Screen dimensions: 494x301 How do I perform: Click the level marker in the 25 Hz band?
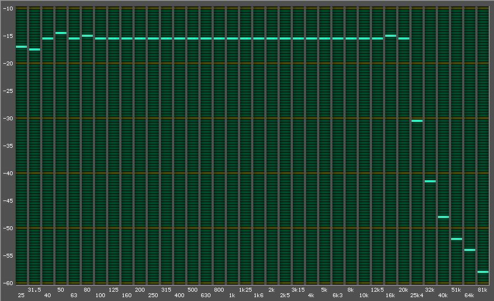[x=21, y=47]
